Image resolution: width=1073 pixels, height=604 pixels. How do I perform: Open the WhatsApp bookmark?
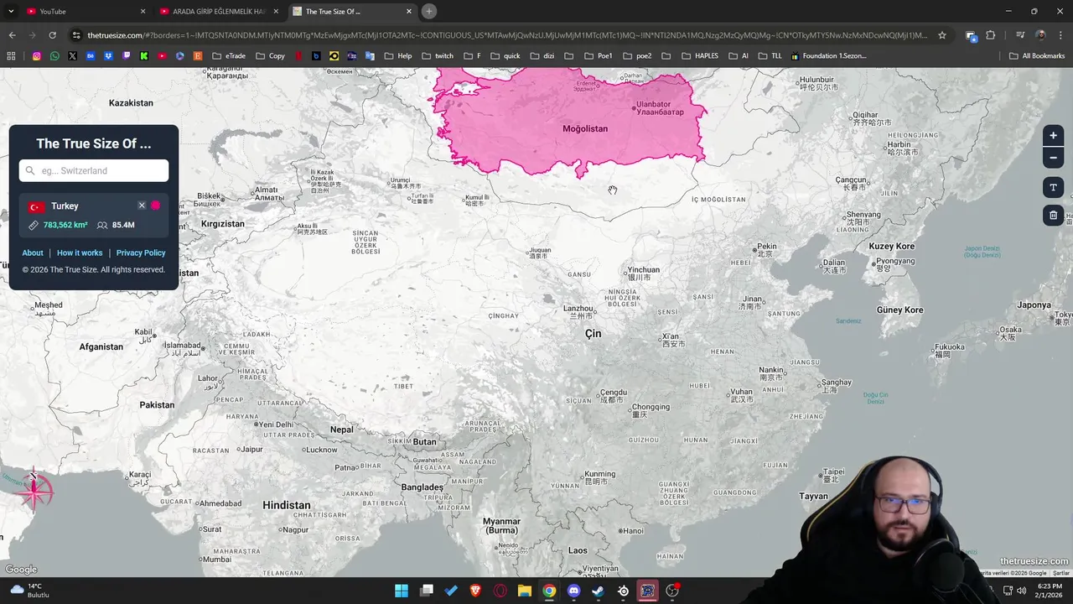click(x=54, y=56)
